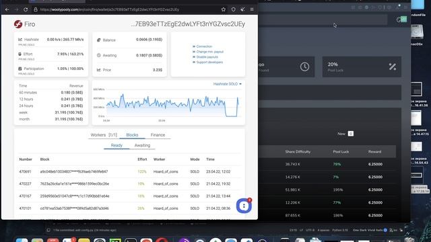This screenshot has height=242, width=431.
Task: Click the clock icon in dark window
Action: [x=304, y=67]
